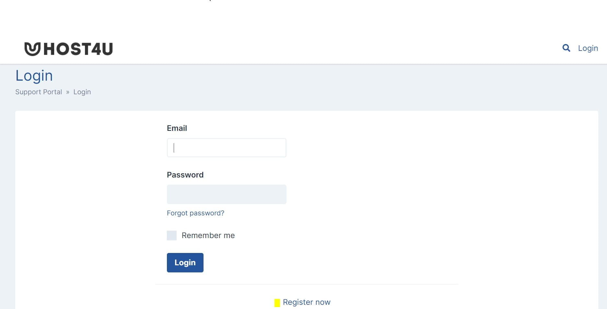Click the HOST4U shield emblem icon
The width and height of the screenshot is (607, 309).
click(32, 49)
